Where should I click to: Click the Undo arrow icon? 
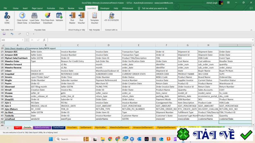point(12,34)
